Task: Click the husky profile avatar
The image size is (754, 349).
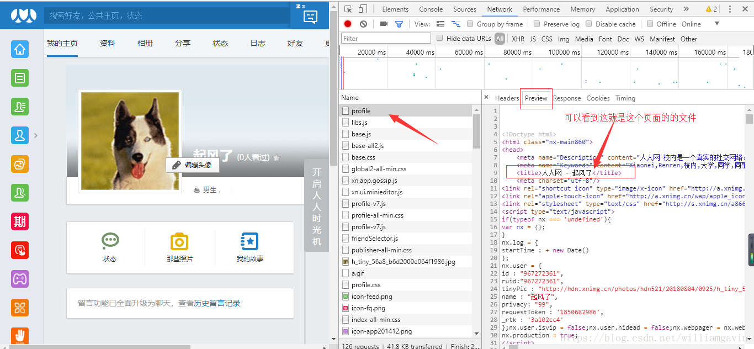Action: (130, 141)
